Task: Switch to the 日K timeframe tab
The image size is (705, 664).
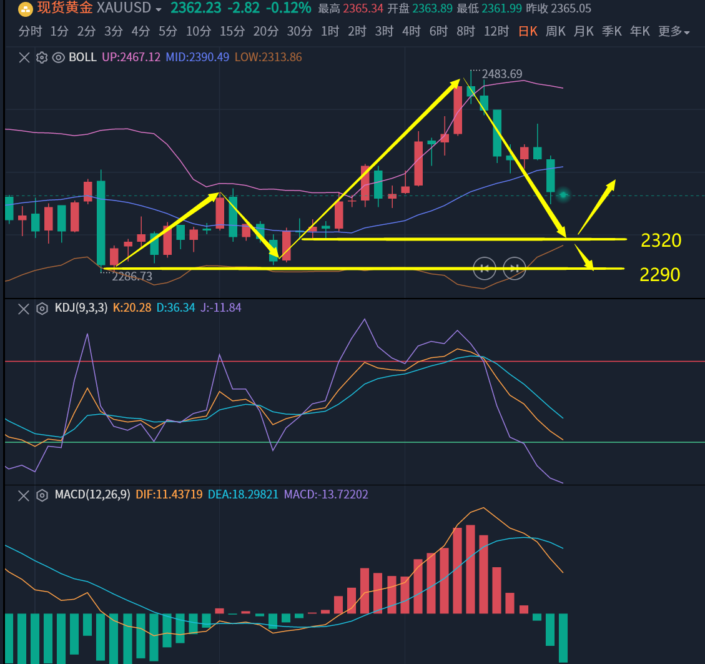Action: [528, 32]
